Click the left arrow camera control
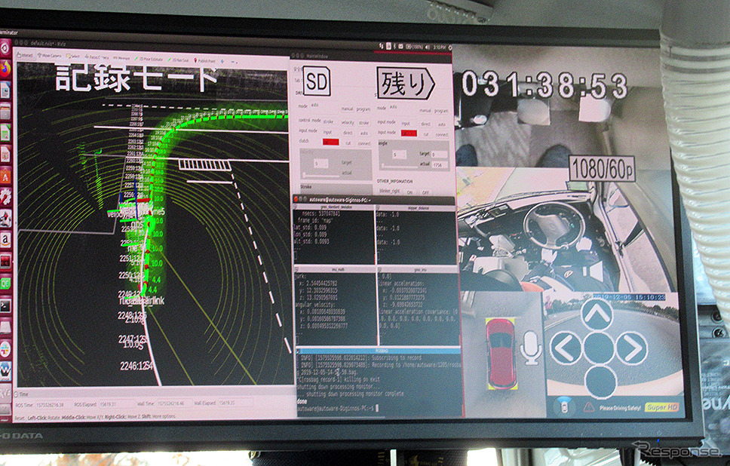730x466 pixels. coord(566,348)
